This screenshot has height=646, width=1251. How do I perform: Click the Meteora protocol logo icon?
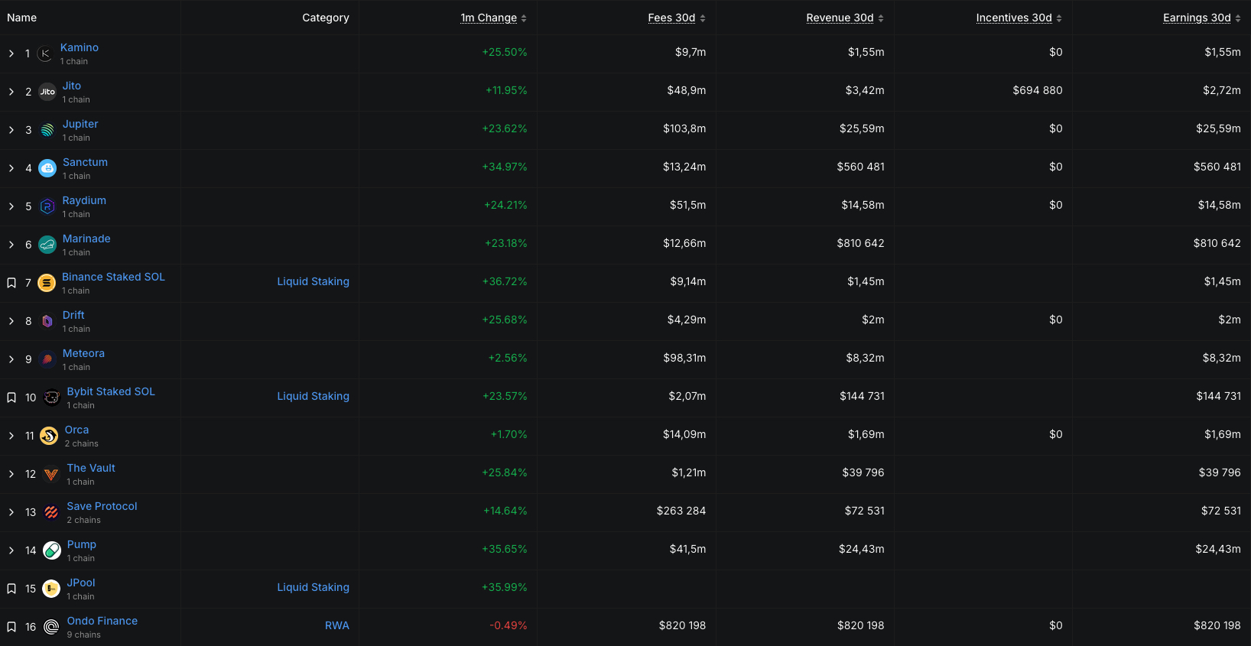(x=47, y=359)
